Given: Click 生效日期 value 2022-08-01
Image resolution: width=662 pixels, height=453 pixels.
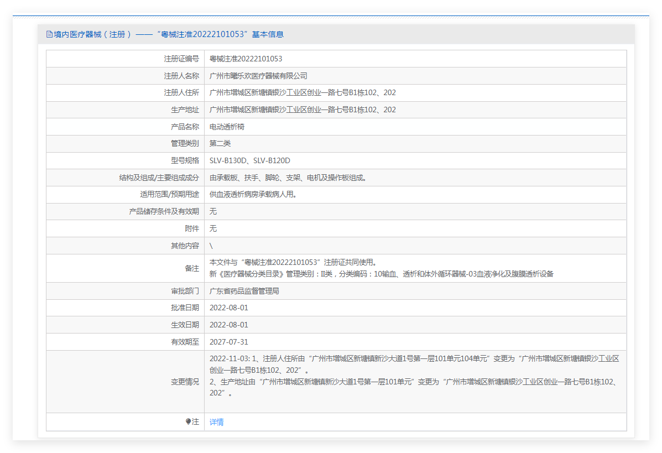Looking at the screenshot, I should pyautogui.click(x=229, y=325).
